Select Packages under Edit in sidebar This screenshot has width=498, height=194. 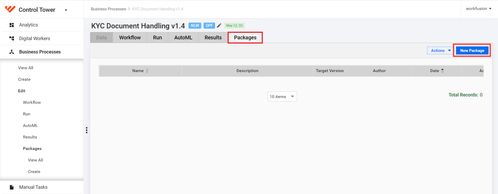click(x=32, y=148)
